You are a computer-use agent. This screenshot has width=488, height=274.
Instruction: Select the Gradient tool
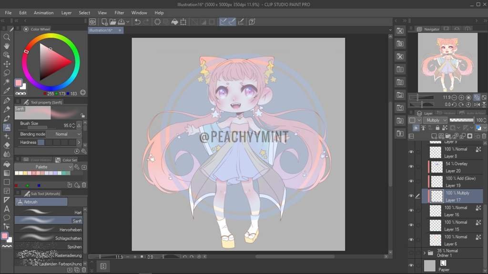tap(7, 173)
